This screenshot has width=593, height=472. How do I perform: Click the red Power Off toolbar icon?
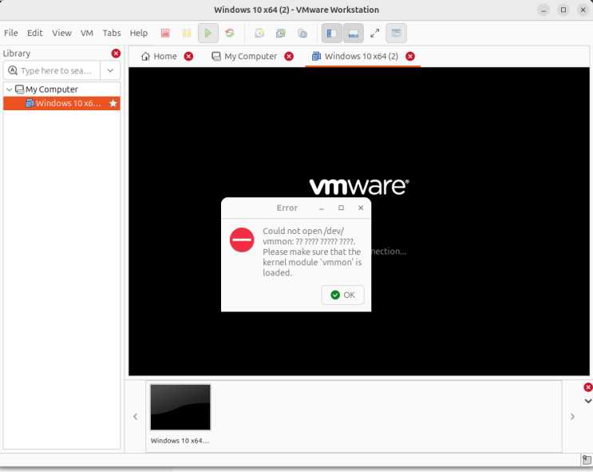(165, 34)
